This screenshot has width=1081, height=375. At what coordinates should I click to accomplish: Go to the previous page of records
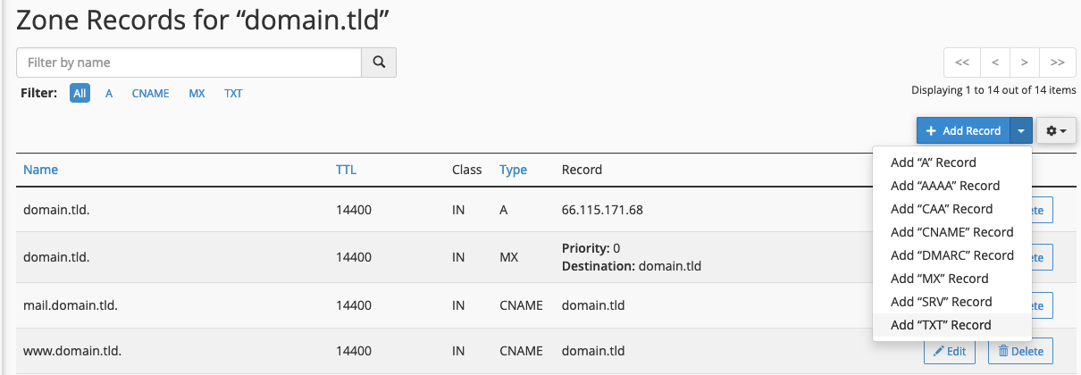(x=994, y=62)
